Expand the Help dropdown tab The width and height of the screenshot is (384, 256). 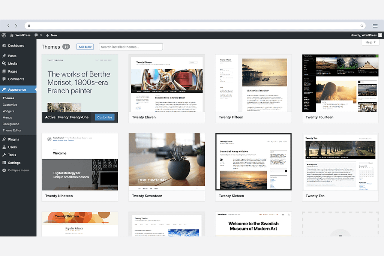pyautogui.click(x=370, y=42)
